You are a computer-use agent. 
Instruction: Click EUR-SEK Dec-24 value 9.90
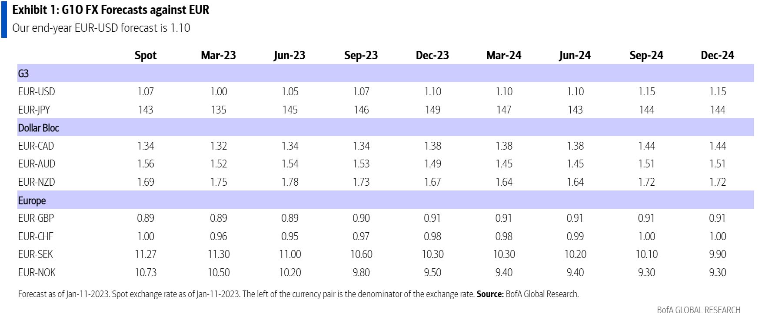[x=718, y=254]
